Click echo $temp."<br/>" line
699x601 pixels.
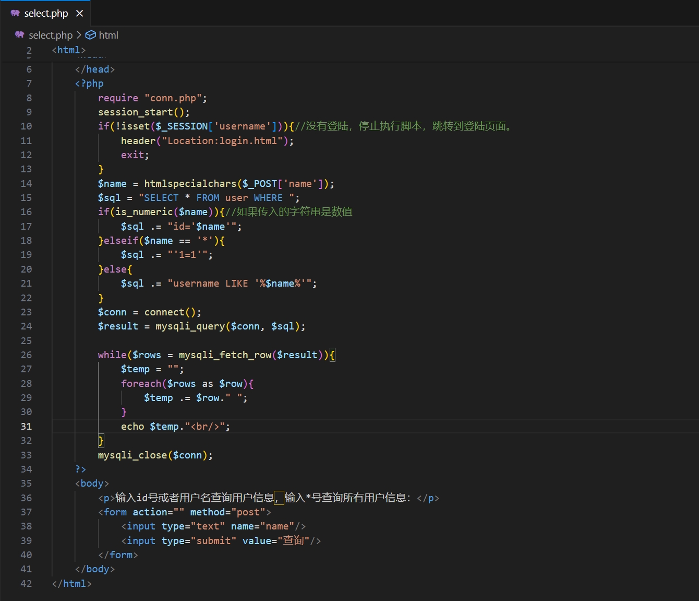point(176,427)
